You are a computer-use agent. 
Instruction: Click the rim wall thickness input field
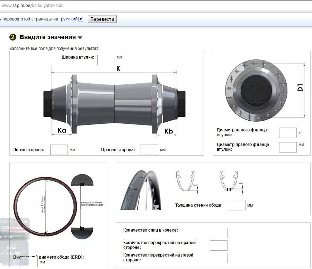[x=237, y=205]
